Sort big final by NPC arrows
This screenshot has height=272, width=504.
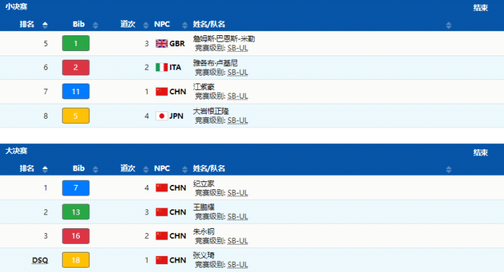point(184,169)
